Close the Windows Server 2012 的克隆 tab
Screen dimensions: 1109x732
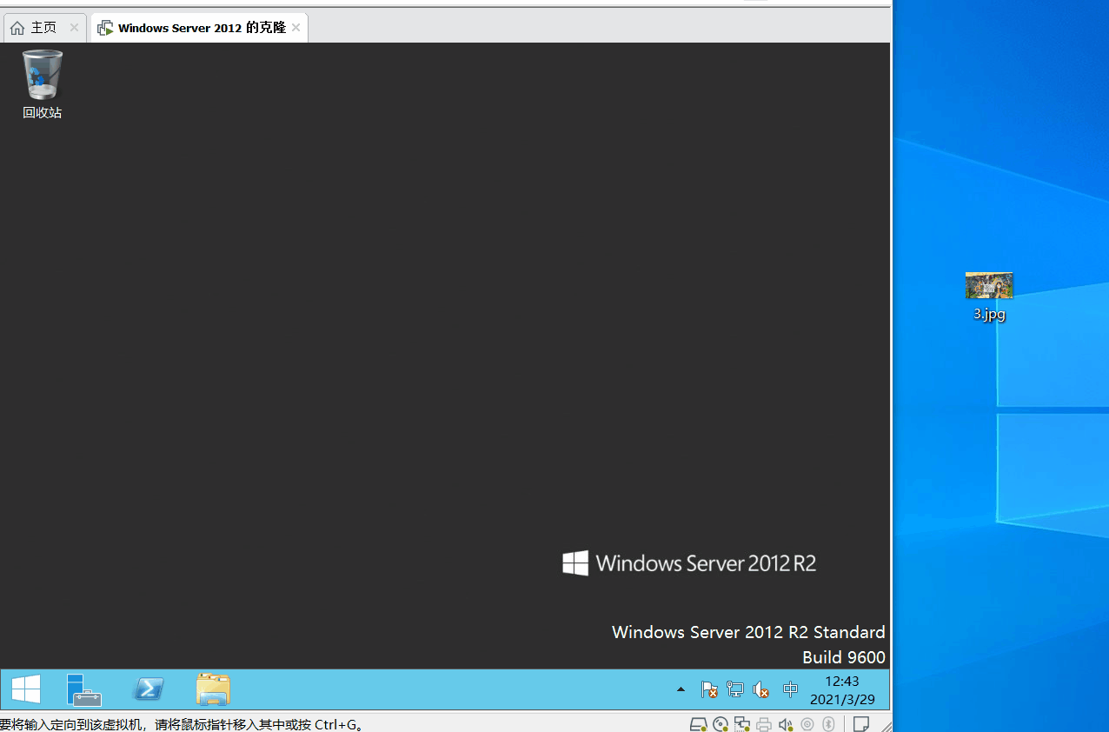[296, 28]
